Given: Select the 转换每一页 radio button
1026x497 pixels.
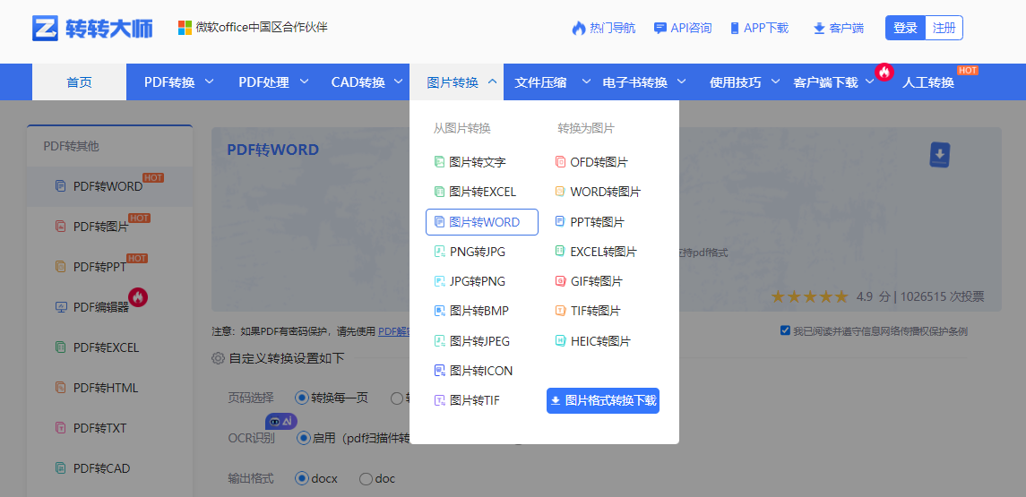Looking at the screenshot, I should coord(302,398).
